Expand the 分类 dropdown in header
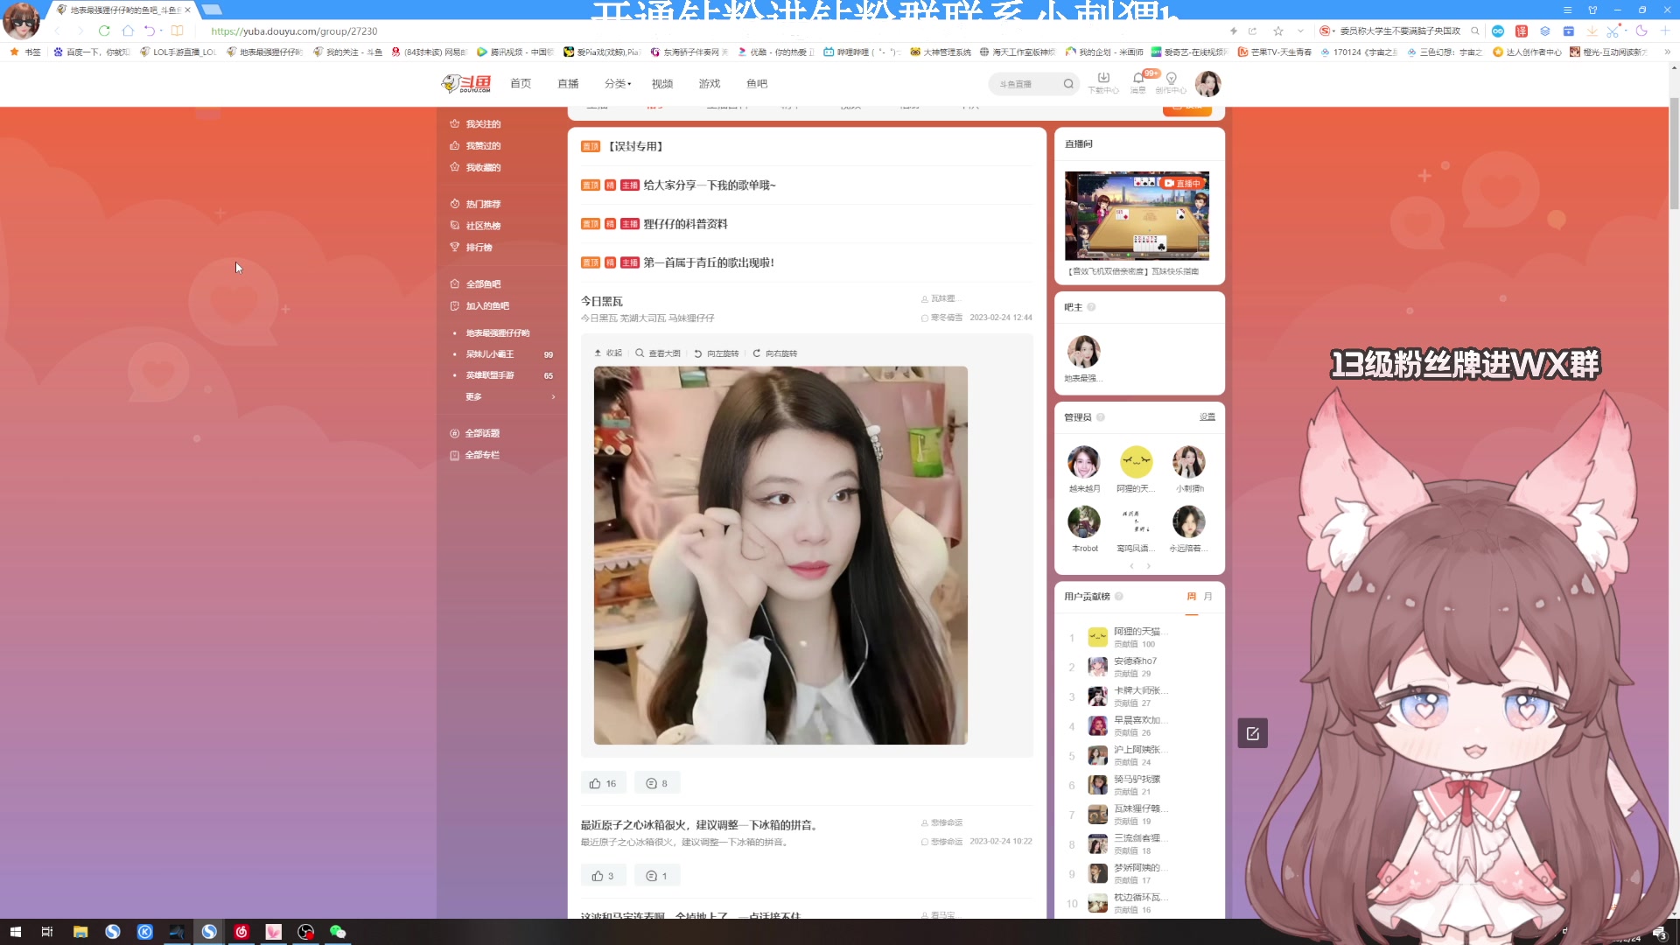The image size is (1680, 945). pyautogui.click(x=617, y=84)
